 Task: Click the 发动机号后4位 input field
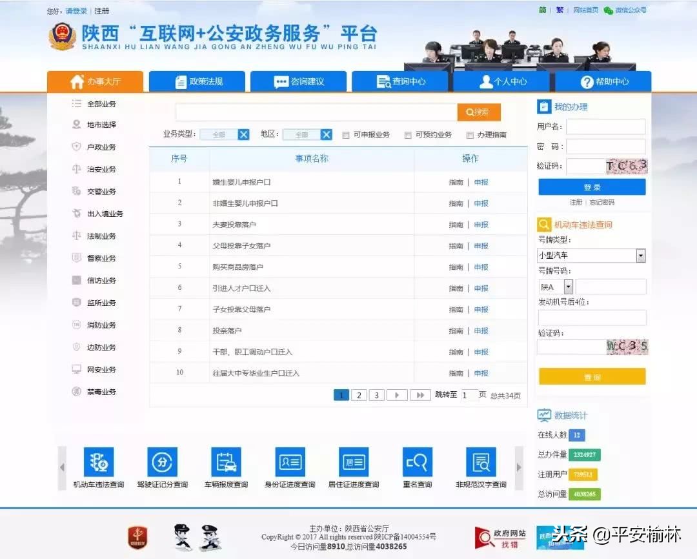(x=592, y=318)
